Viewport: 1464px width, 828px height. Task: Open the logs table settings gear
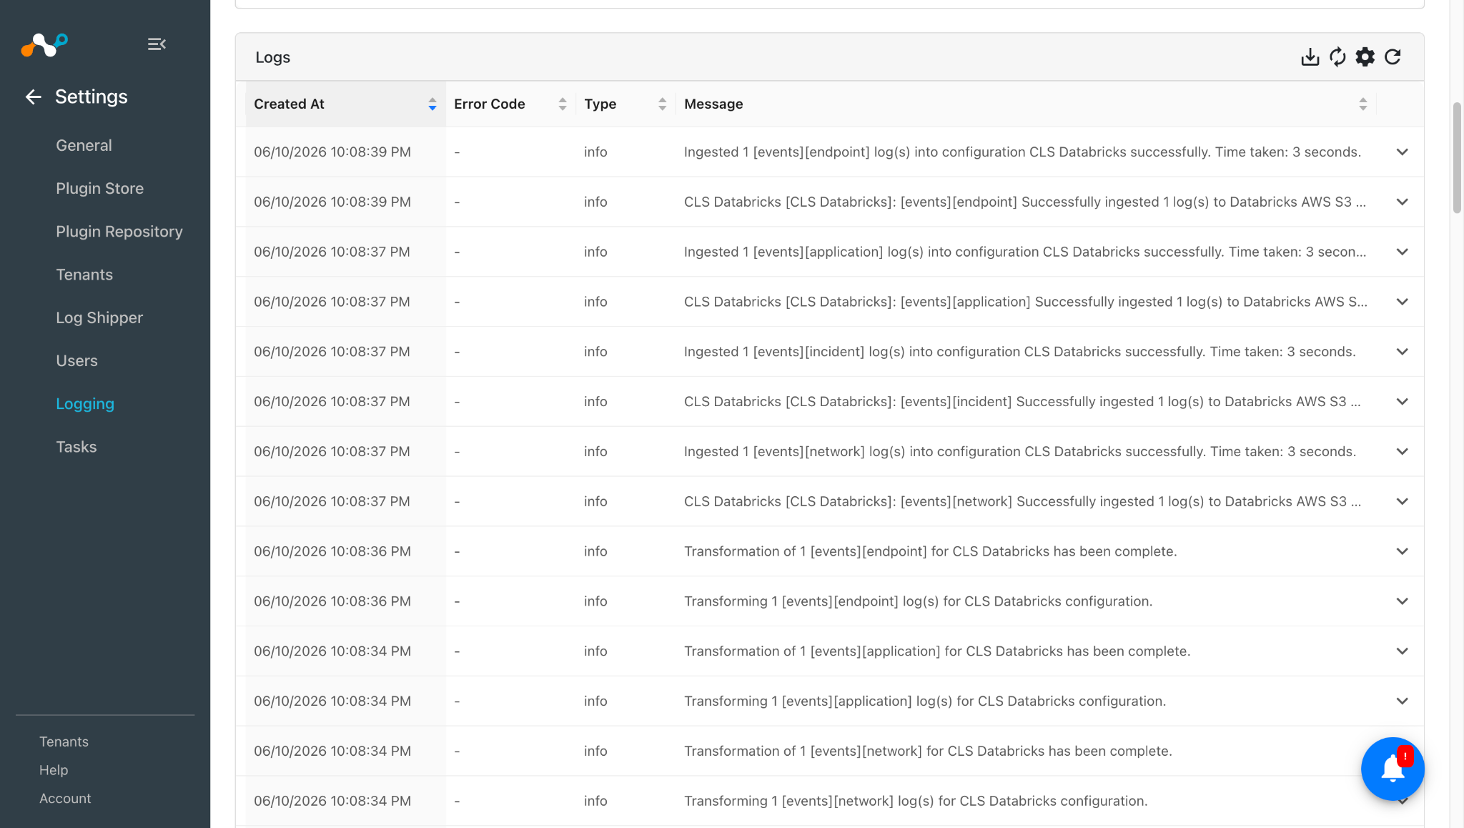(1365, 57)
